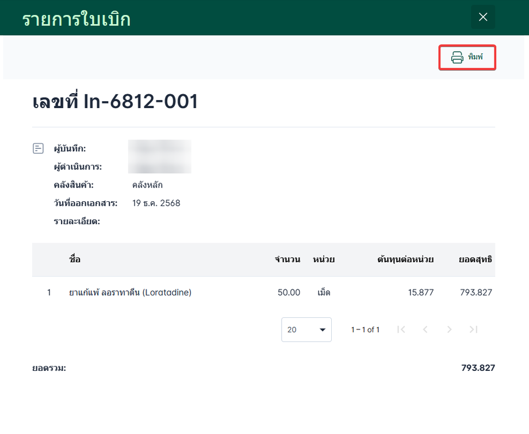Click the 50.00 quantity cell
529x434 pixels.
[x=289, y=293]
